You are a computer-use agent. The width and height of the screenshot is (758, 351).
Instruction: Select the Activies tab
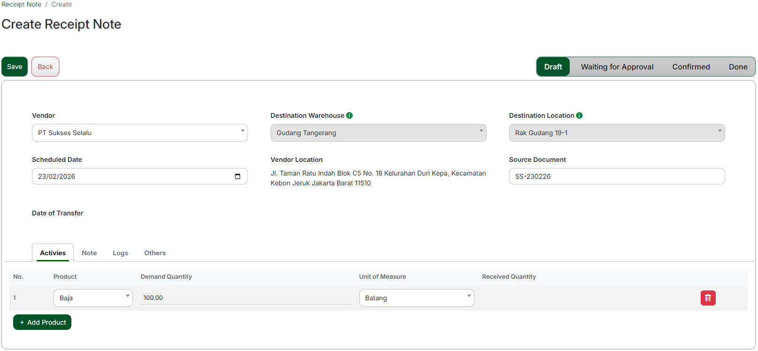coord(53,253)
